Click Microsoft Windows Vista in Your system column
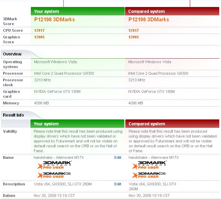Viewport: 221px width, 199px height. pos(55,62)
